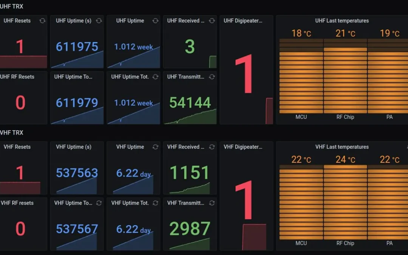408x255 pixels.
Task: Click the 54144 UHF Transmitted stat value
Action: coord(190,103)
